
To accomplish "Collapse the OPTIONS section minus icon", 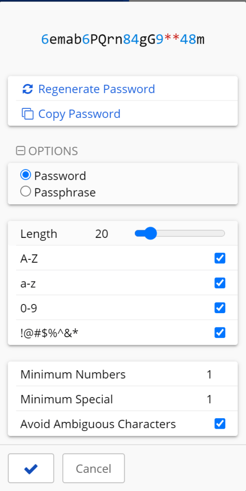I will (x=20, y=151).
